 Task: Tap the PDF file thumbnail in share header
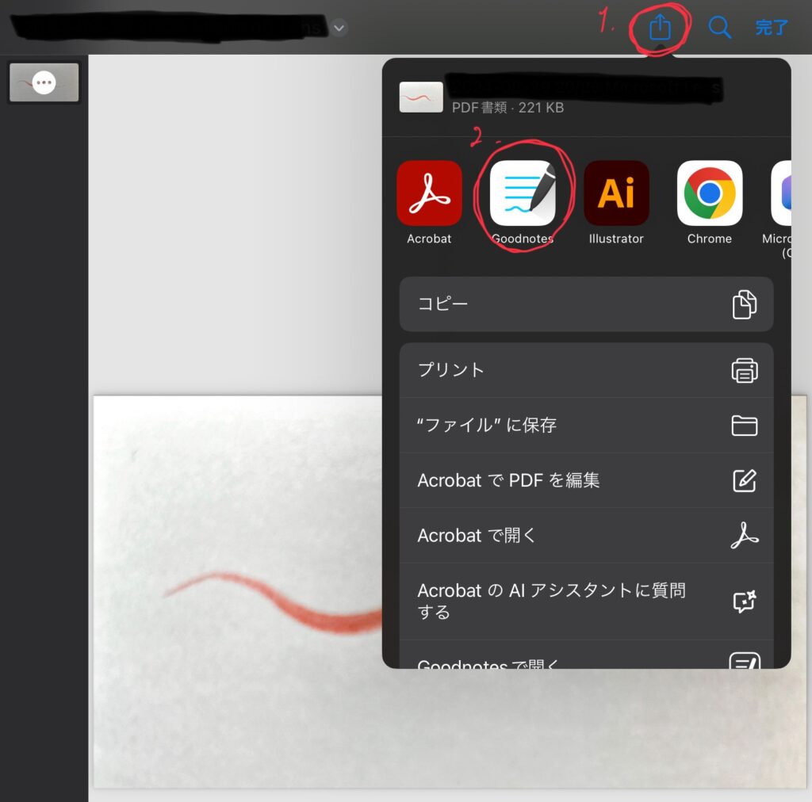click(x=421, y=97)
